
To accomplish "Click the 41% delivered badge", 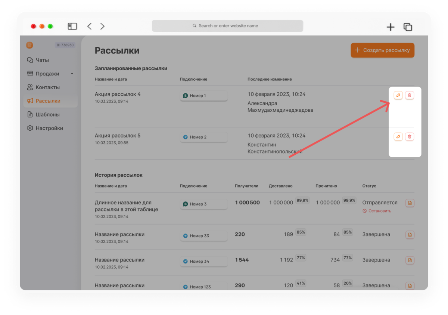I will (301, 283).
